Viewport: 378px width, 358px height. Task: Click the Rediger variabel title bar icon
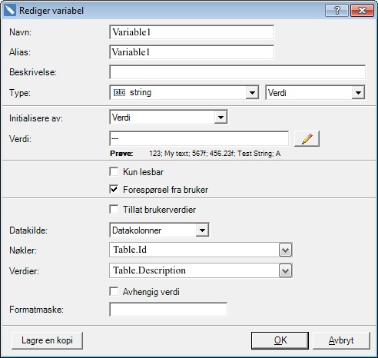click(x=10, y=11)
